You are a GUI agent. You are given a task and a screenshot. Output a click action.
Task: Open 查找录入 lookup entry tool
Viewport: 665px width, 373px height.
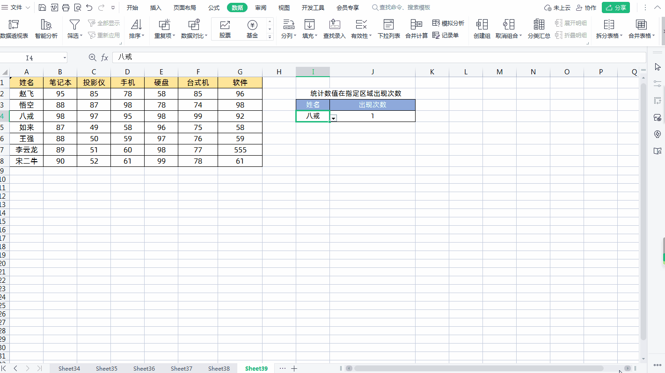(335, 29)
